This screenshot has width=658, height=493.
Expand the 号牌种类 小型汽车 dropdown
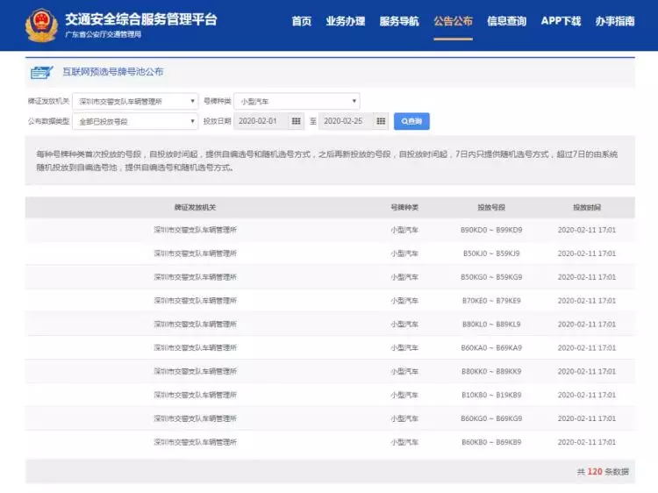point(297,101)
